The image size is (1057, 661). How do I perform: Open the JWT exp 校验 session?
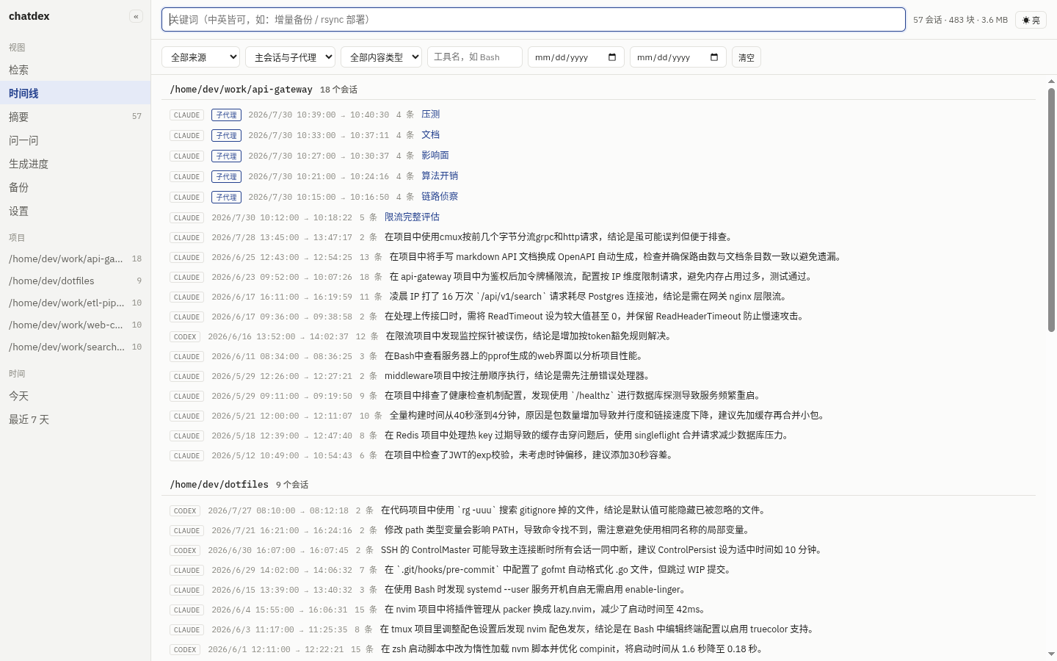pyautogui.click(x=598, y=455)
